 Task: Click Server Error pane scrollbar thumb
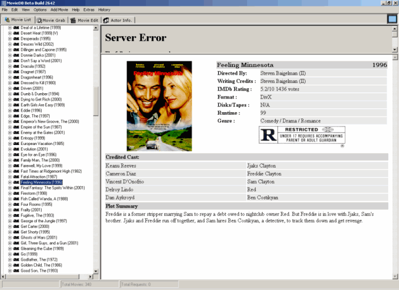pyautogui.click(x=395, y=34)
